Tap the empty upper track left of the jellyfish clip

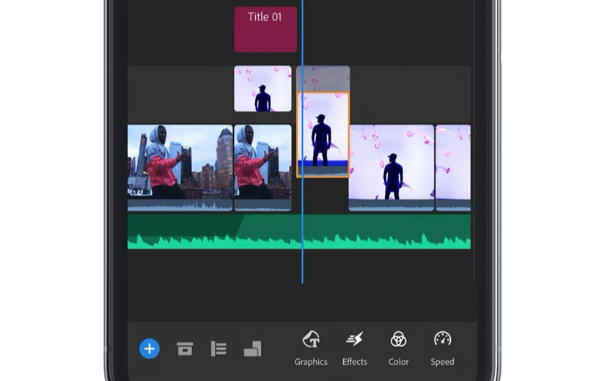tap(180, 89)
